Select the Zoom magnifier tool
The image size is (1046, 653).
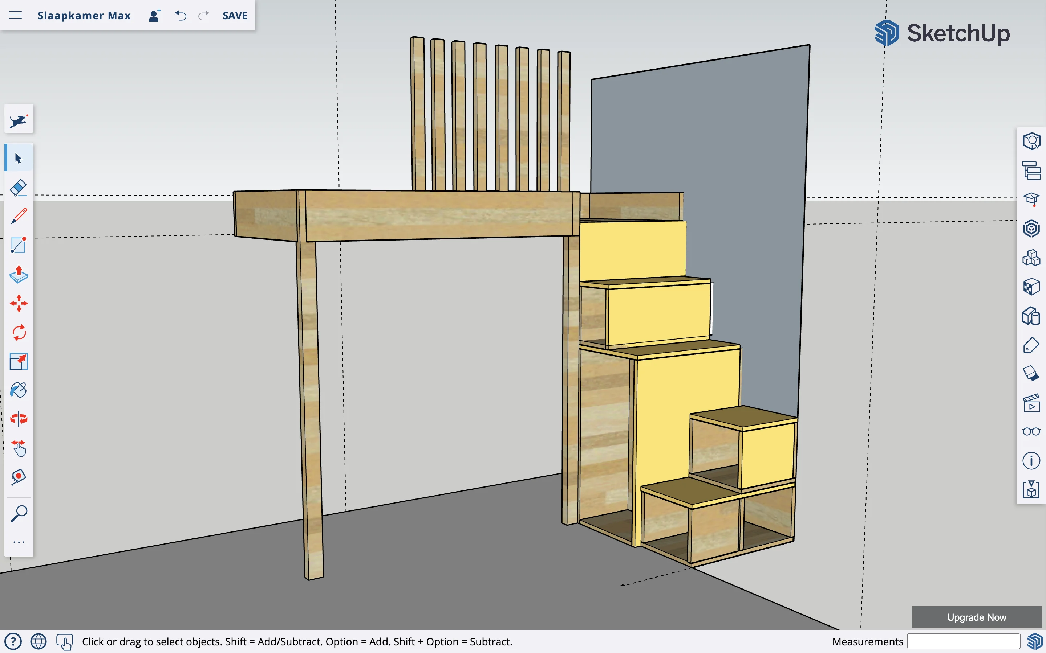click(19, 514)
